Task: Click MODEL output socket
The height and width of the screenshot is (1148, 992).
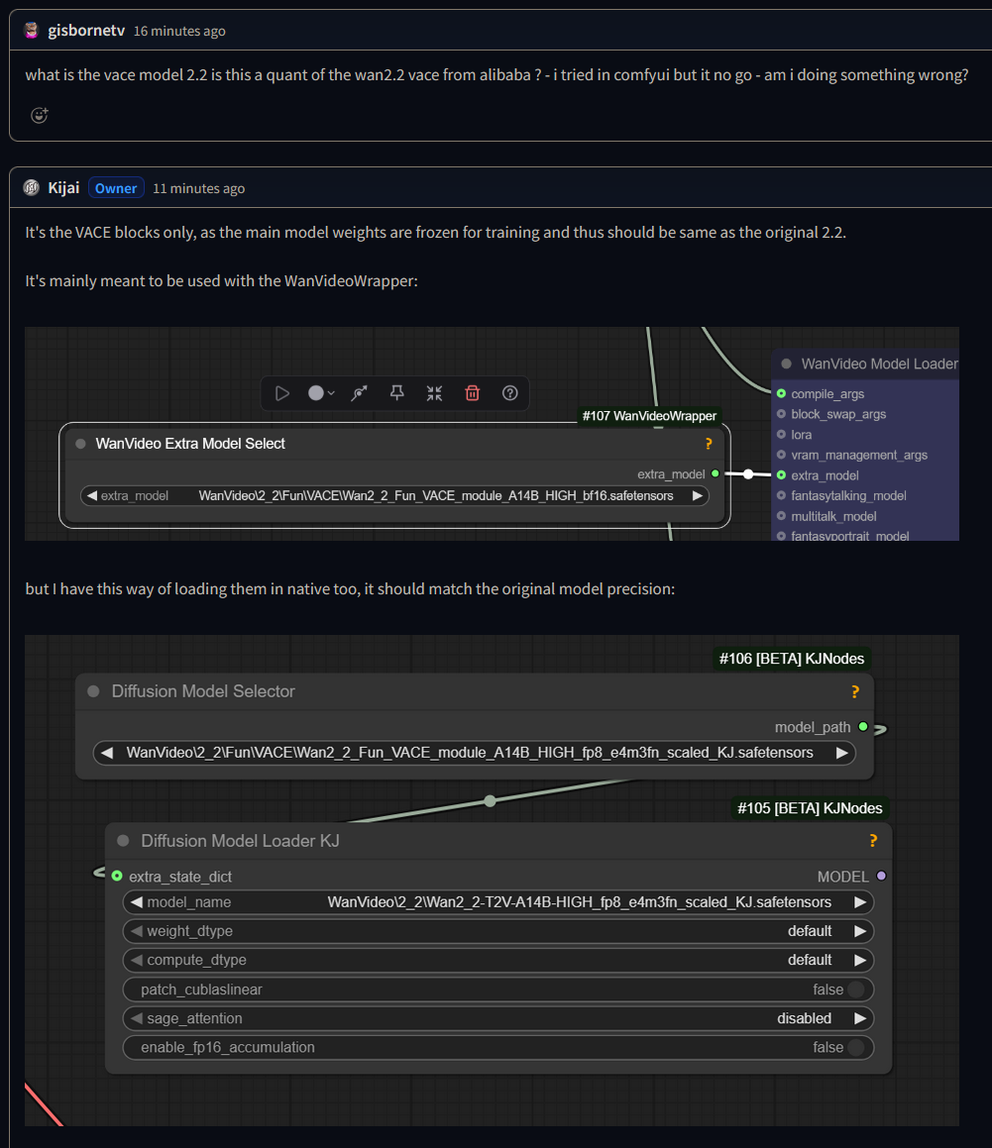Action: 881,877
